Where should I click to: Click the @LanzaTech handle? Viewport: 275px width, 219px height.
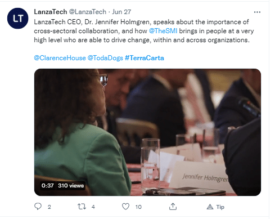coord(88,12)
